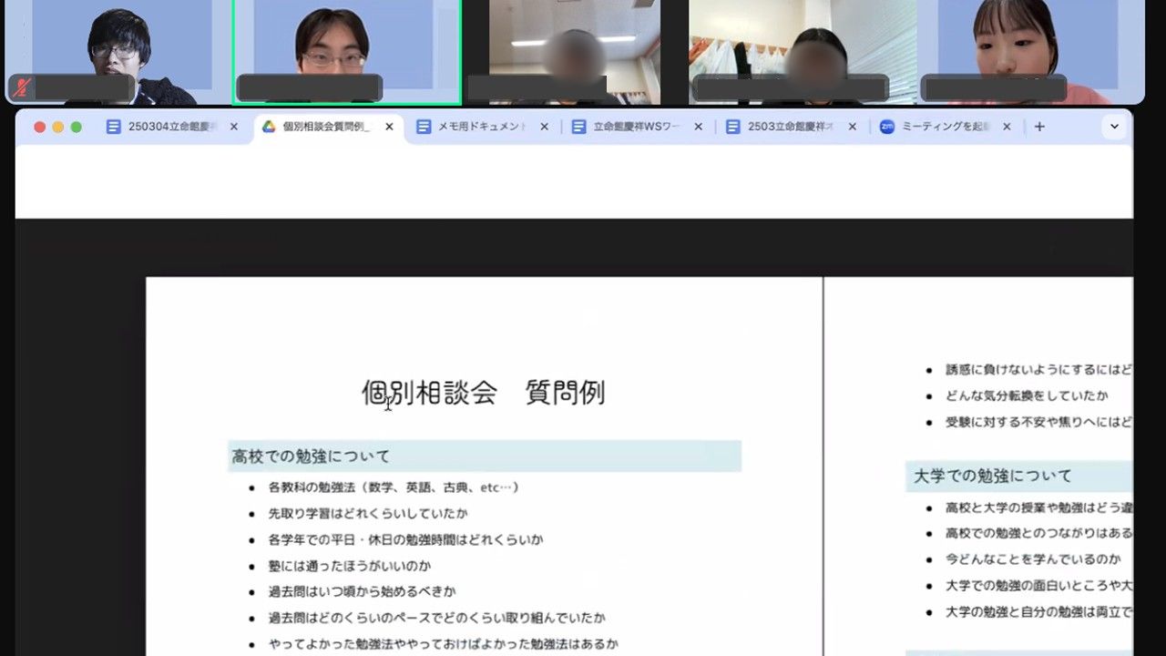The image size is (1166, 656).
Task: Open a new browser tab with the plus icon
Action: [x=1039, y=127]
